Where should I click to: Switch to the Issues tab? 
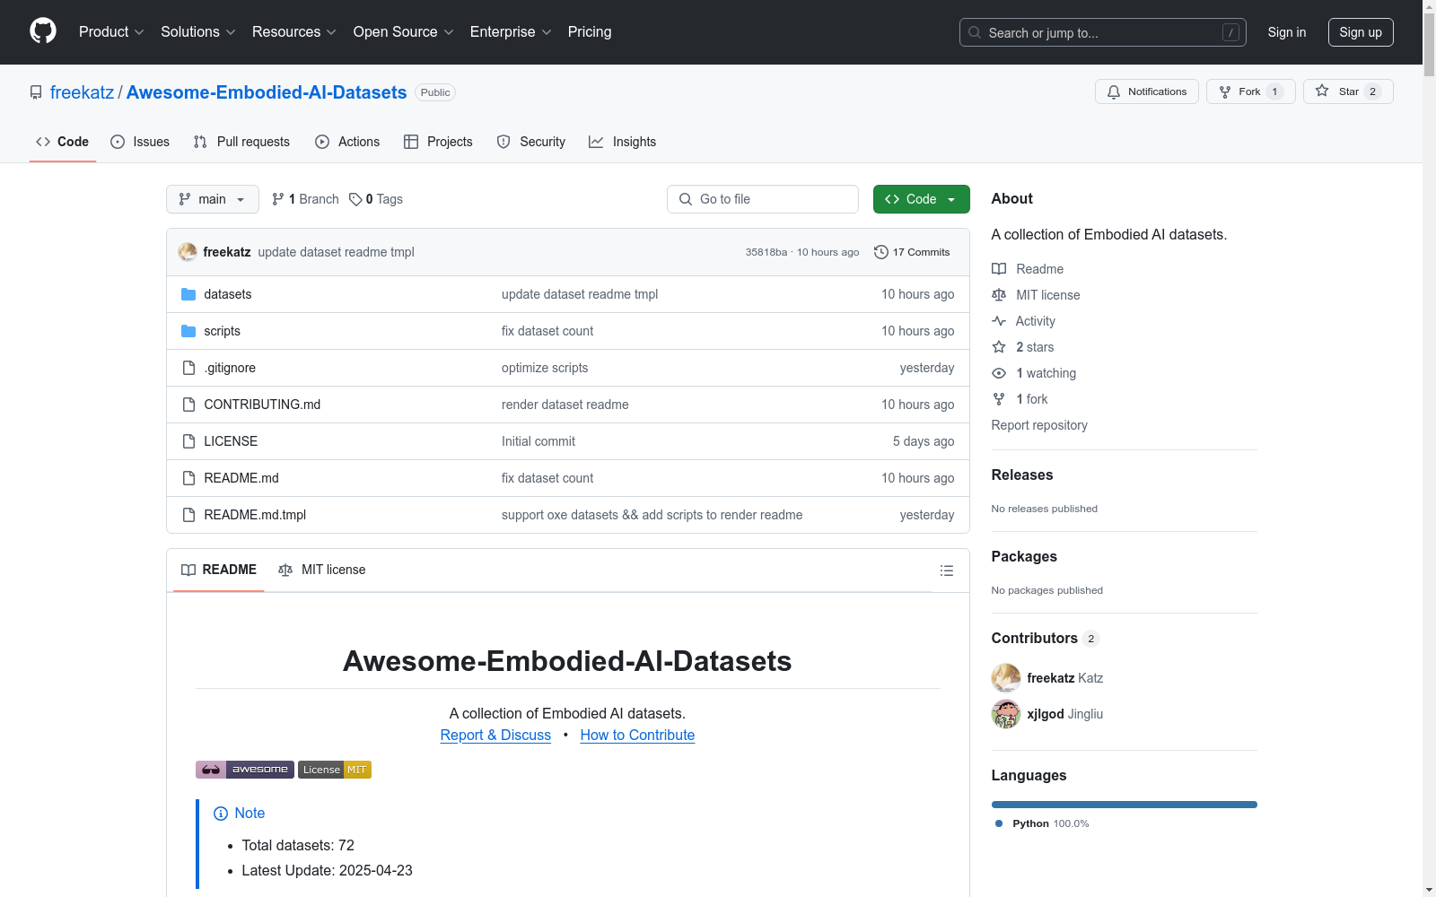pyautogui.click(x=140, y=142)
